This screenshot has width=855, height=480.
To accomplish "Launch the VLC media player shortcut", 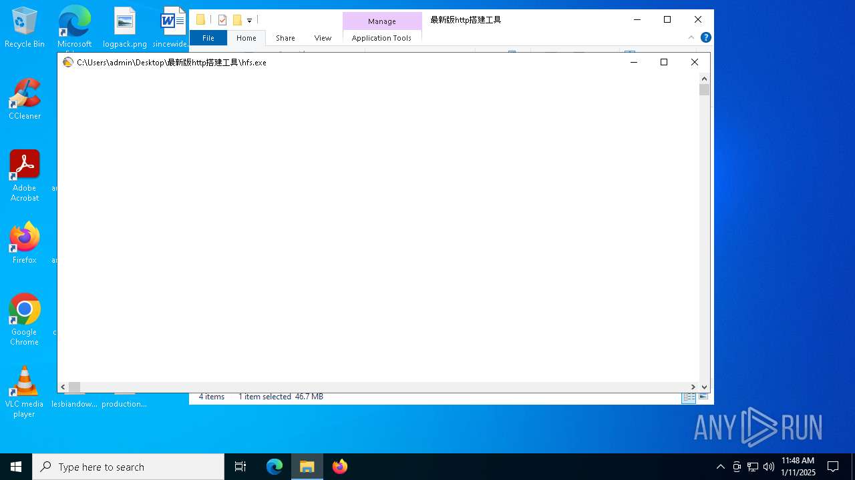I will [25, 391].
